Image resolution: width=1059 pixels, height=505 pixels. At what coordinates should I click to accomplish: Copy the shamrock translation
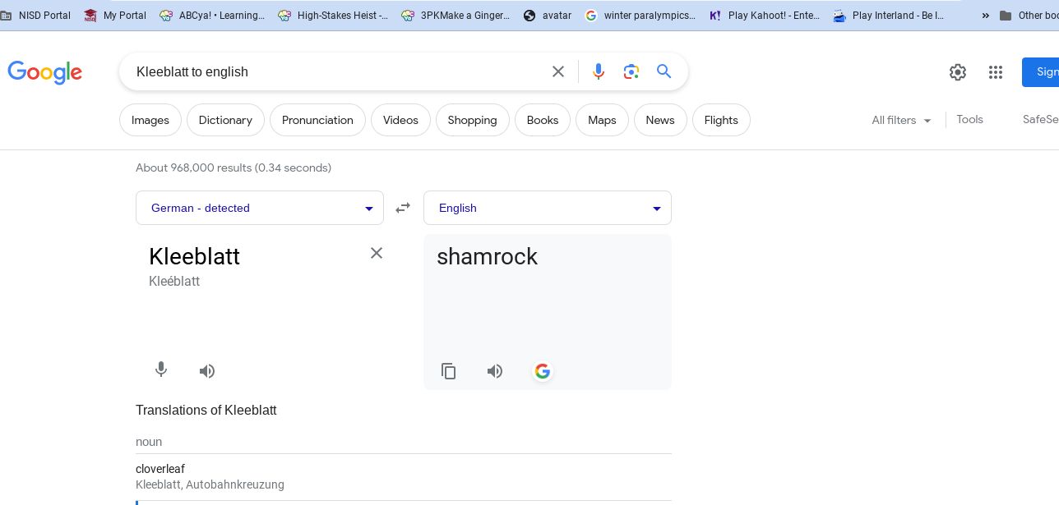click(x=449, y=371)
